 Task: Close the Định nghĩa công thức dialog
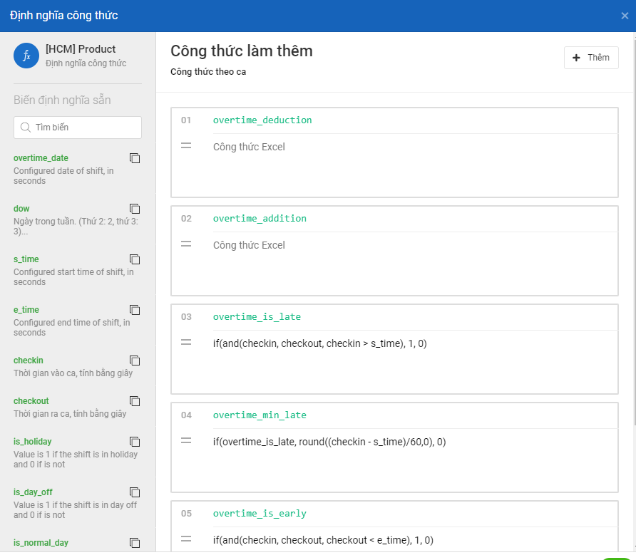click(x=625, y=16)
